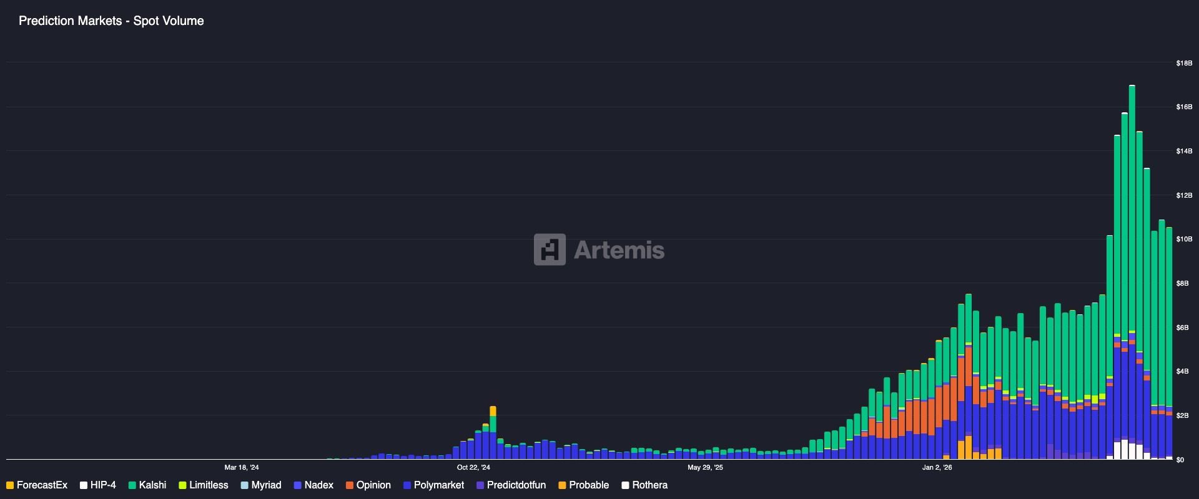
Task: Click the '$8B' y-axis label
Action: click(1182, 283)
